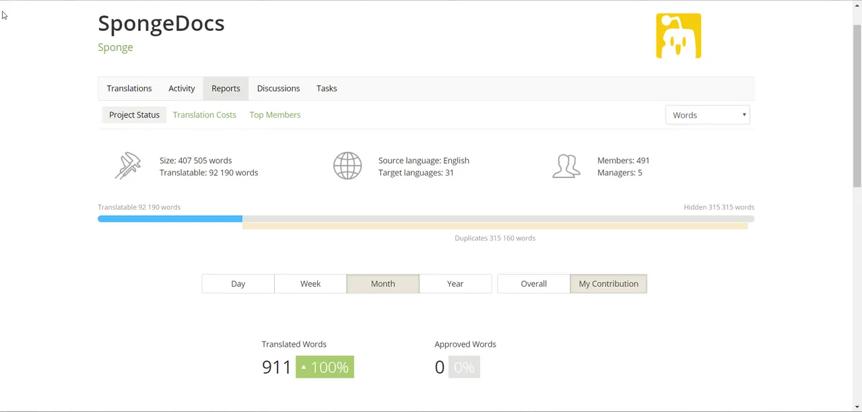Open the Translations tab
Screen dimensions: 862x412
click(129, 88)
